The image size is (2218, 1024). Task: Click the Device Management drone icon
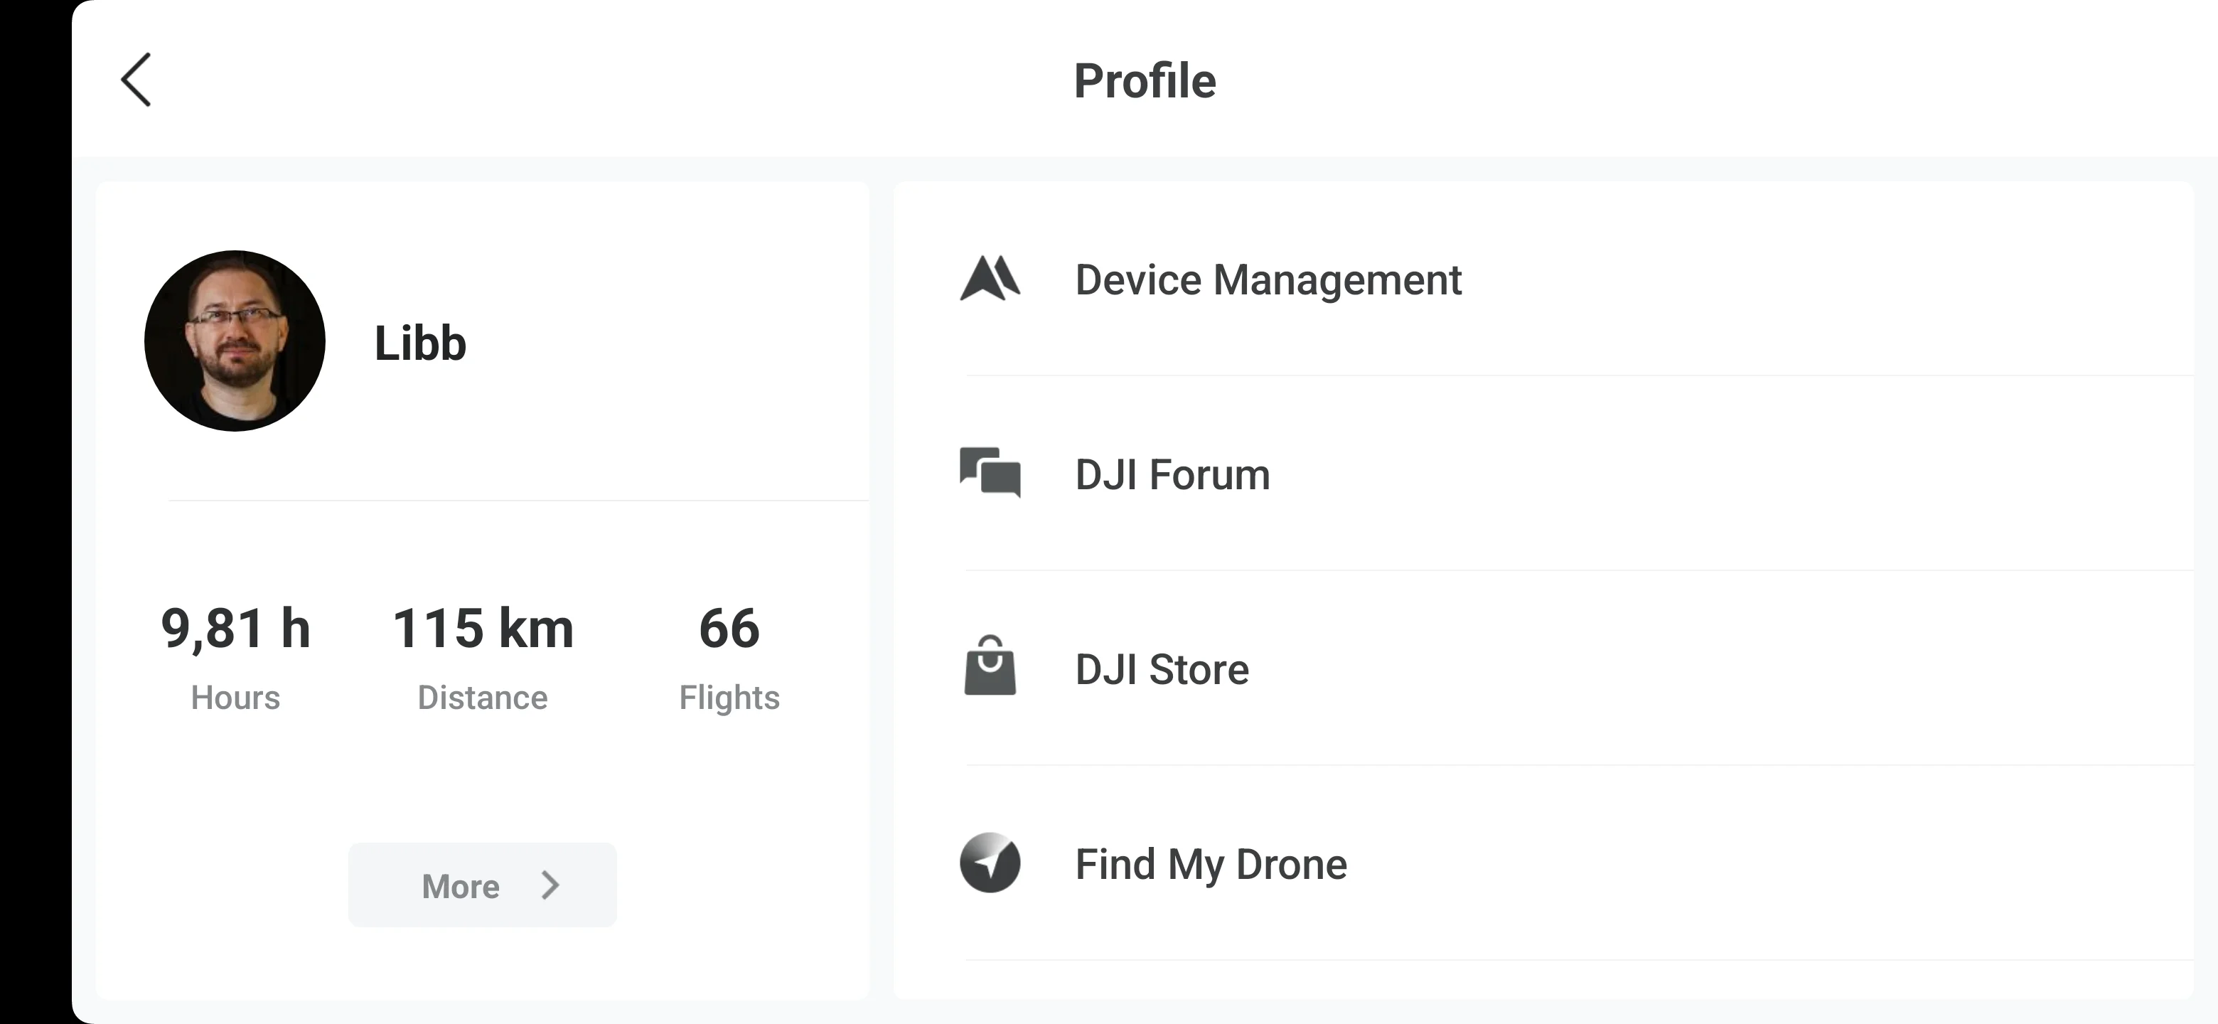point(990,279)
